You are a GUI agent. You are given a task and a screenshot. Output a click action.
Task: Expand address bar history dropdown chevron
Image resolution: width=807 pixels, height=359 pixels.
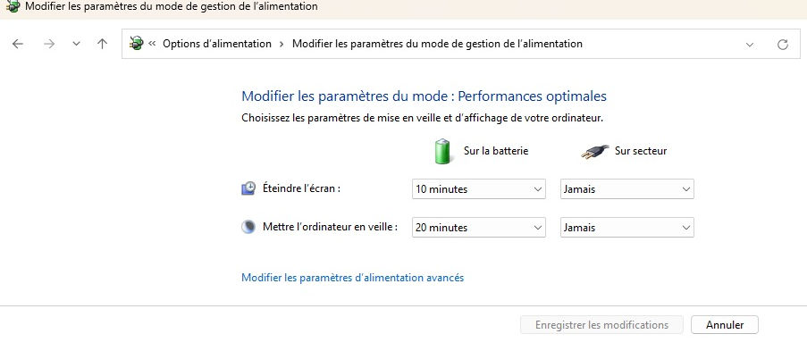pyautogui.click(x=749, y=45)
